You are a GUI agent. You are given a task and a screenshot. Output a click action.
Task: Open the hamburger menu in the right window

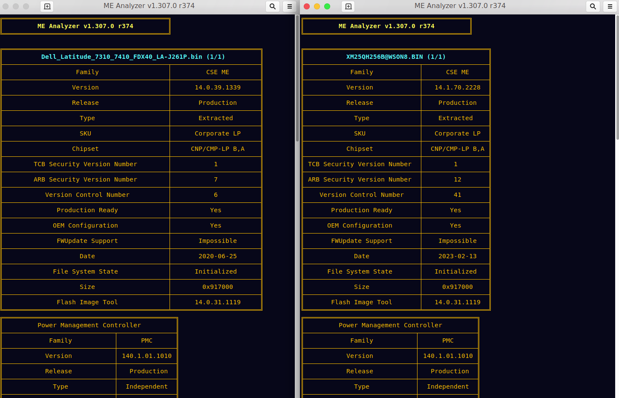point(610,6)
